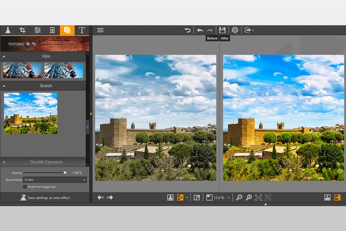Collapse the Film texture section
Screen dimensions: 346x231
tap(4, 56)
